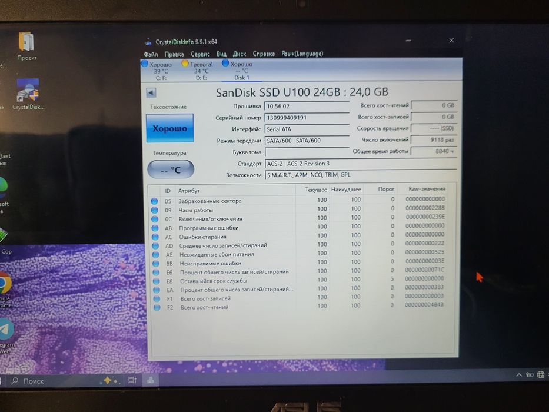Image resolution: width=549 pixels, height=412 pixels.
Task: Click status circle for Ошибки стирания row
Action: pyautogui.click(x=155, y=237)
